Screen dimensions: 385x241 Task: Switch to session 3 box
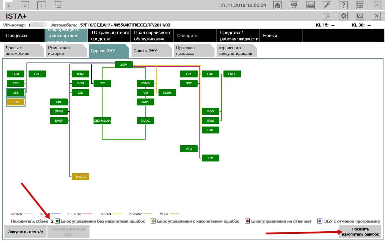pyautogui.click(x=42, y=5)
